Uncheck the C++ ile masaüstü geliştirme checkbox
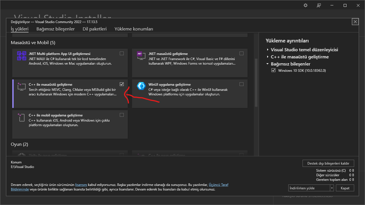This screenshot has height=205, width=365. click(122, 84)
